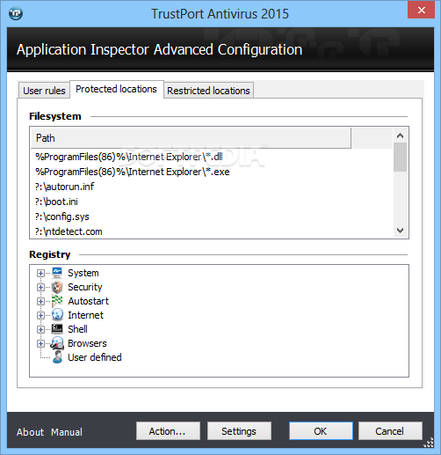The height and width of the screenshot is (455, 441).
Task: Click the filesystem list scroll down arrow
Action: click(400, 231)
